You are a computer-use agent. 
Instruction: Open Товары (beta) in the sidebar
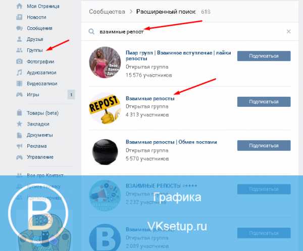(x=43, y=113)
